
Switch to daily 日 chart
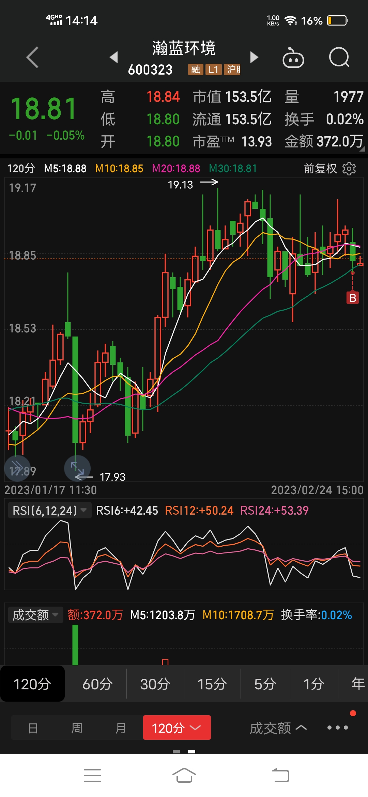click(33, 728)
